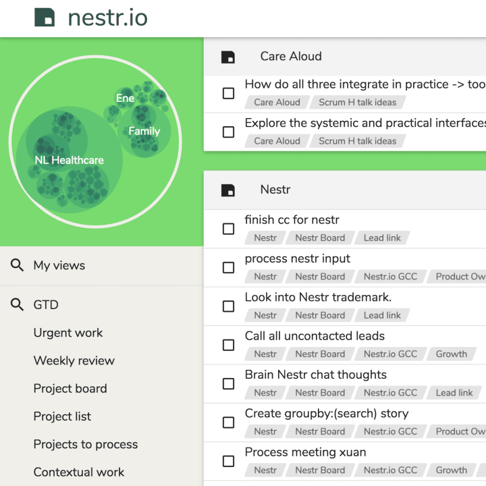Open the 'process nestr input' task

[298, 259]
